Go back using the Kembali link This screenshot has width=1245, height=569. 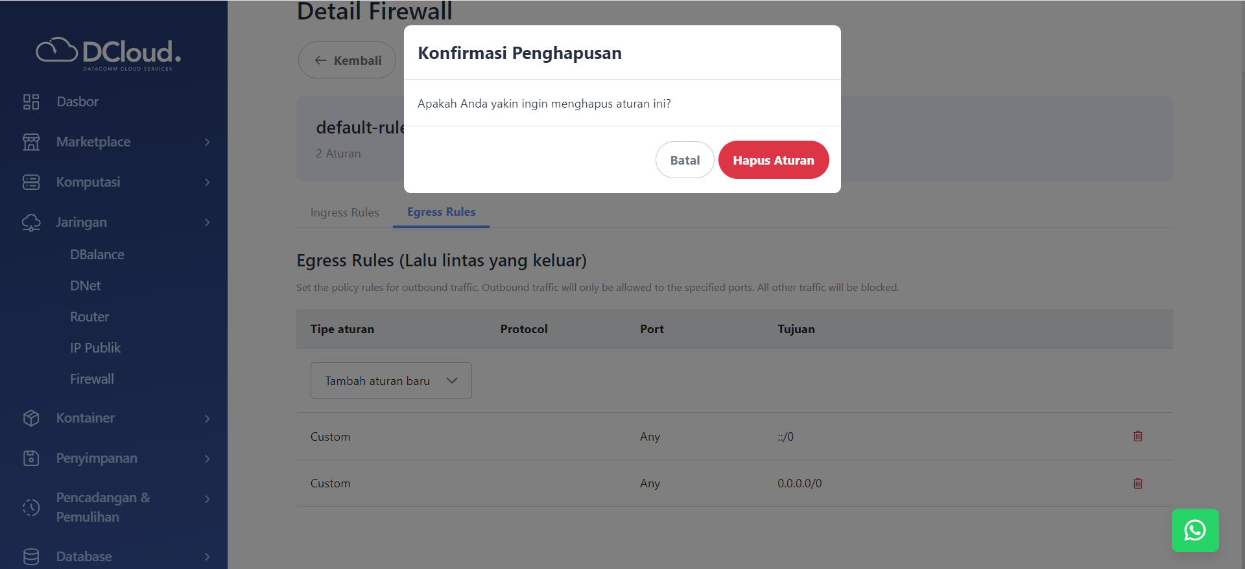pos(347,60)
